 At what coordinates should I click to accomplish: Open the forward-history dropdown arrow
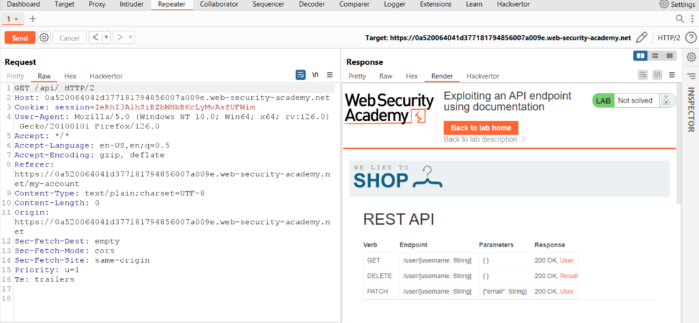coord(130,38)
